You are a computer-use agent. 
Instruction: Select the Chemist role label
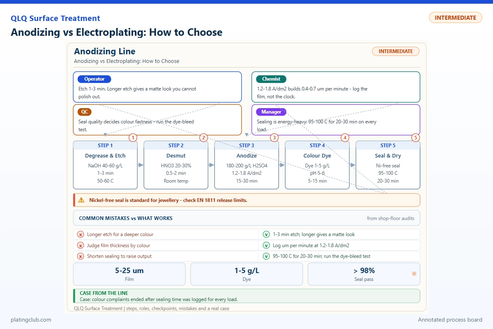pyautogui.click(x=271, y=79)
